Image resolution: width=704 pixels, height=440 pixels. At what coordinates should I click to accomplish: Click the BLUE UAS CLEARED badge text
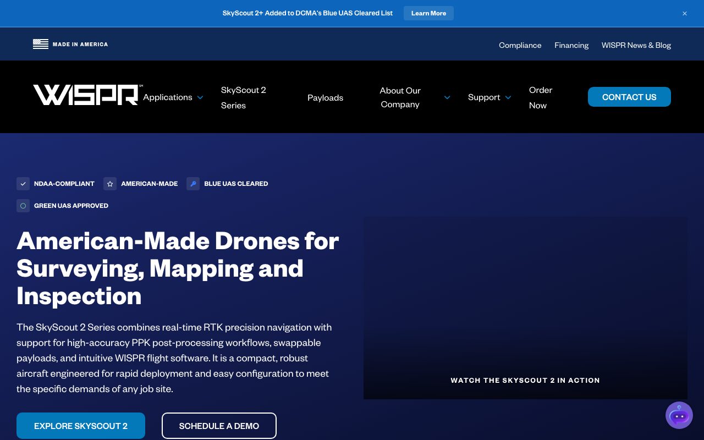[x=236, y=184]
